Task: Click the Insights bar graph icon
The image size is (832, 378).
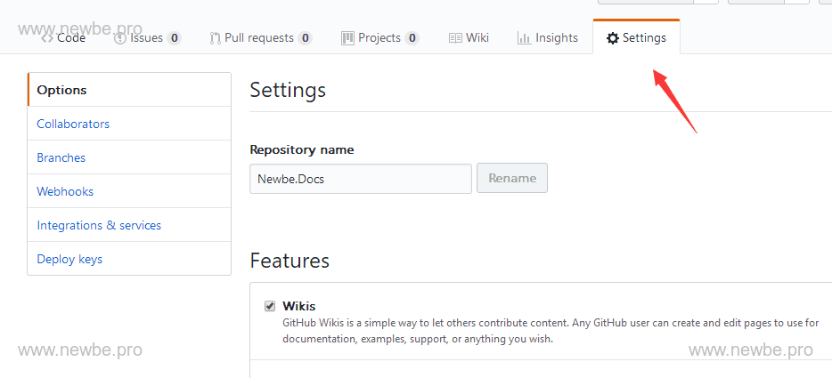Action: 524,38
